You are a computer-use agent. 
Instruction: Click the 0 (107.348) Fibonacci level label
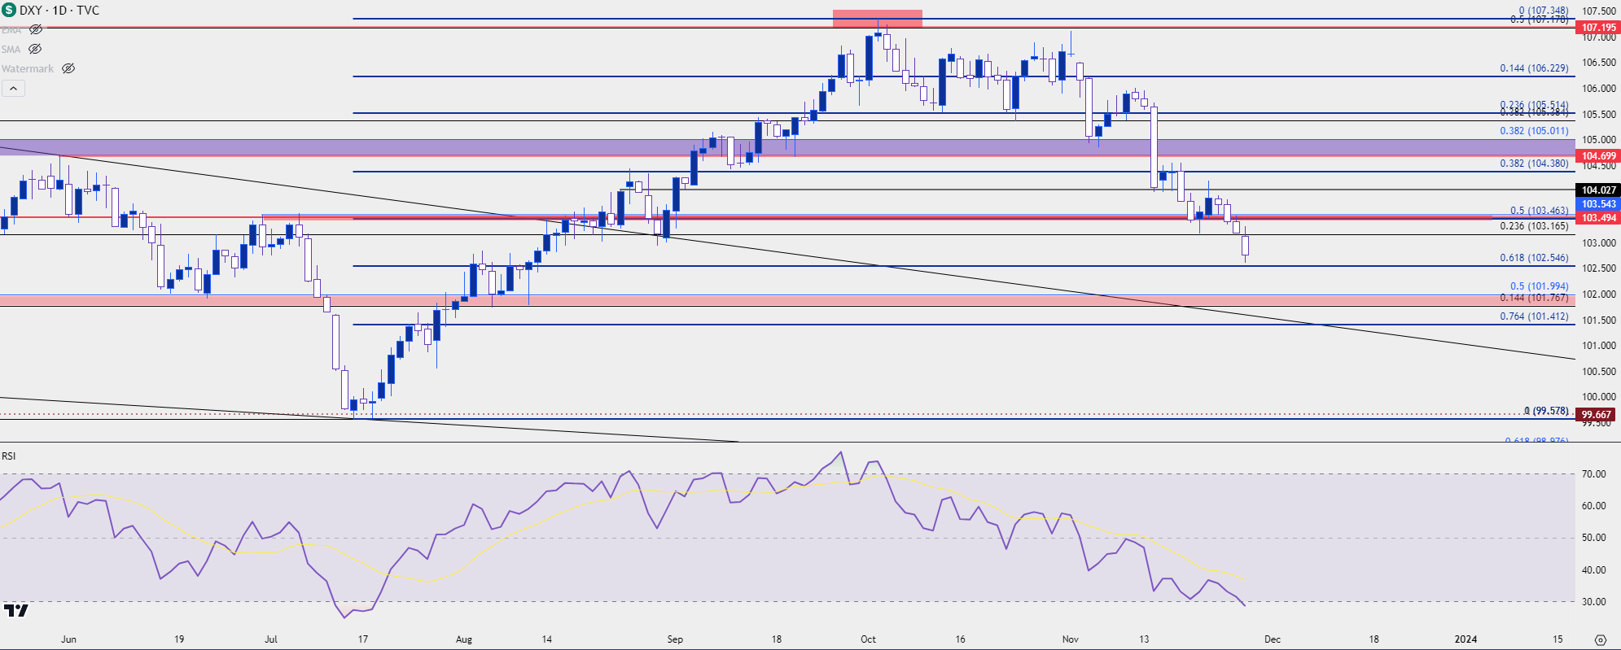click(x=1544, y=11)
